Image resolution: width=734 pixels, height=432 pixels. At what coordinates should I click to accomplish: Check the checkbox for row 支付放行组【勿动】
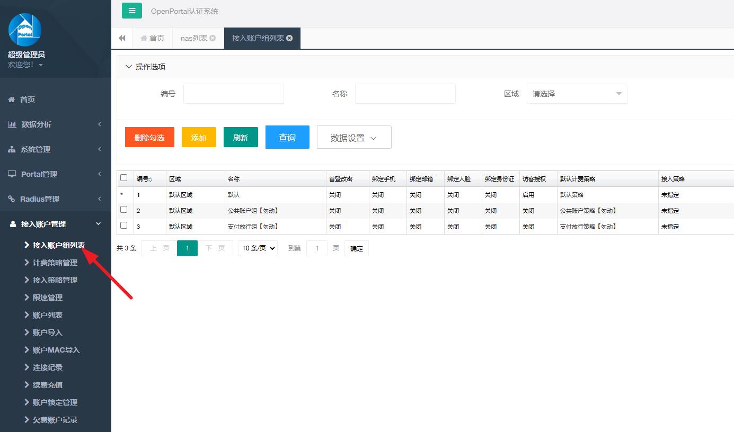[x=124, y=226]
